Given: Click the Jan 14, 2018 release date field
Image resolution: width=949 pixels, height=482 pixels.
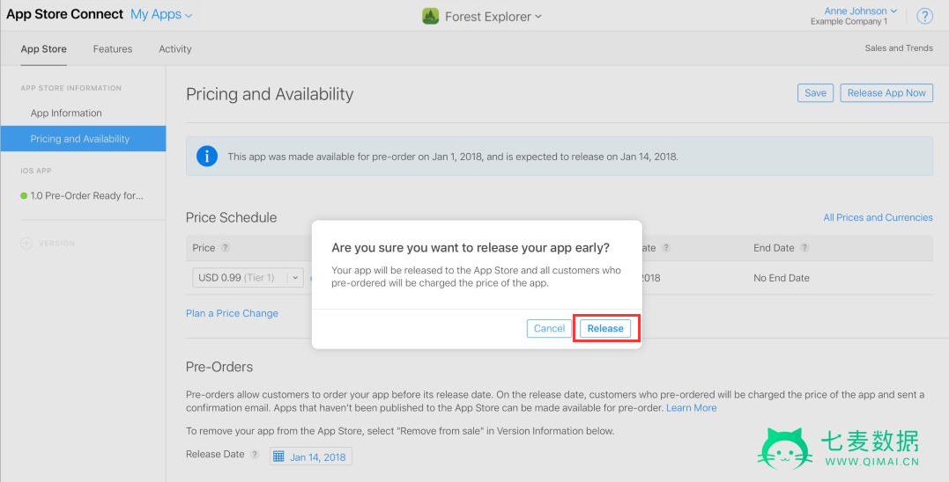Looking at the screenshot, I should (x=310, y=456).
